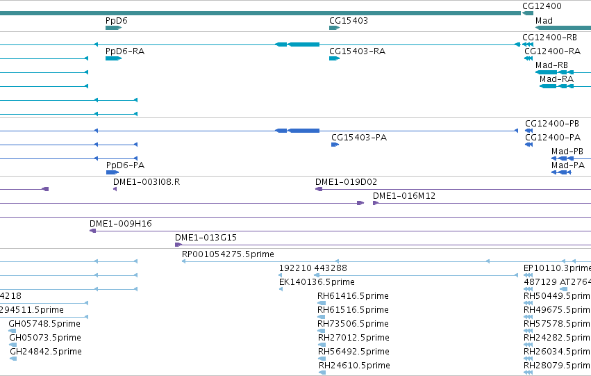The height and width of the screenshot is (376, 591).
Task: Select the Mad-PB protein feature
Action: 571,158
